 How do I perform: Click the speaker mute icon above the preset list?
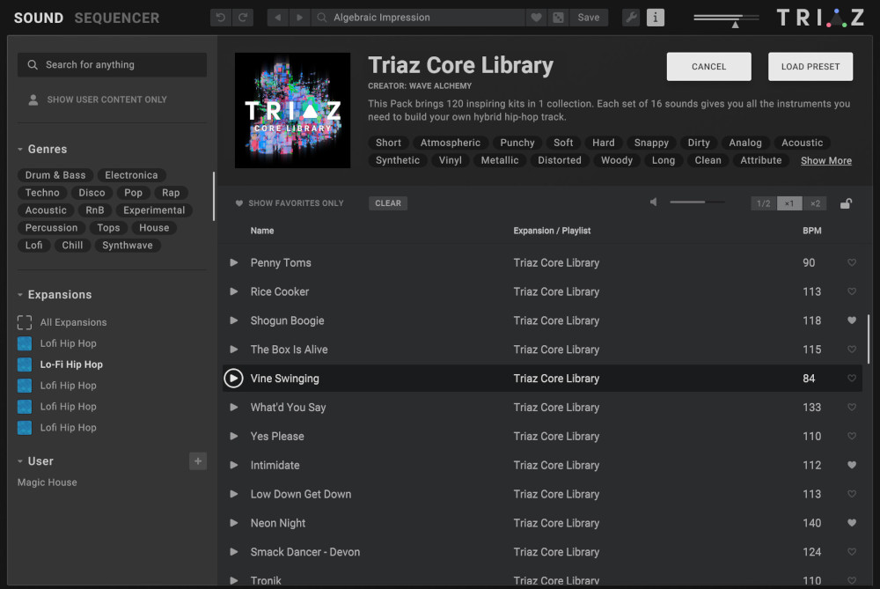click(x=651, y=202)
